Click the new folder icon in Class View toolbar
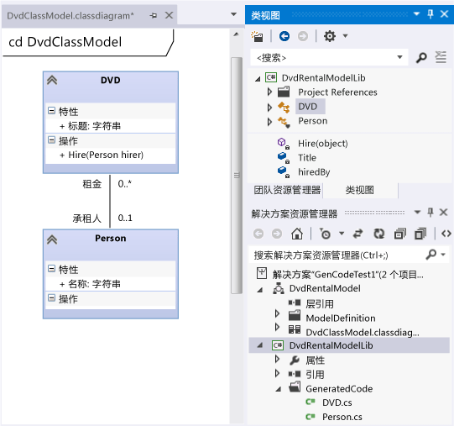This screenshot has width=454, height=426. [257, 36]
